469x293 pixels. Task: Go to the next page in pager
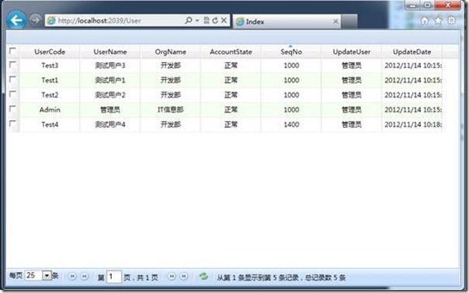[x=172, y=276]
